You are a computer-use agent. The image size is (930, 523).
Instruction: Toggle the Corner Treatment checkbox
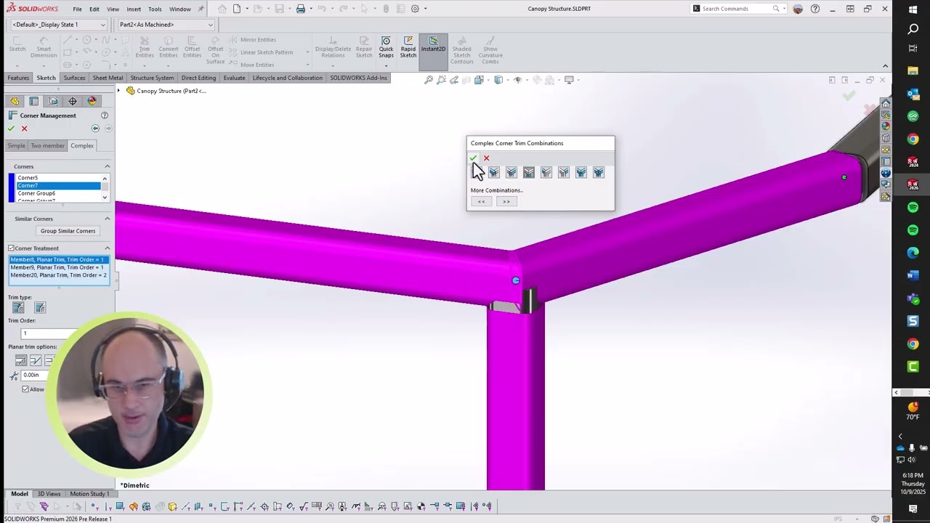12,248
